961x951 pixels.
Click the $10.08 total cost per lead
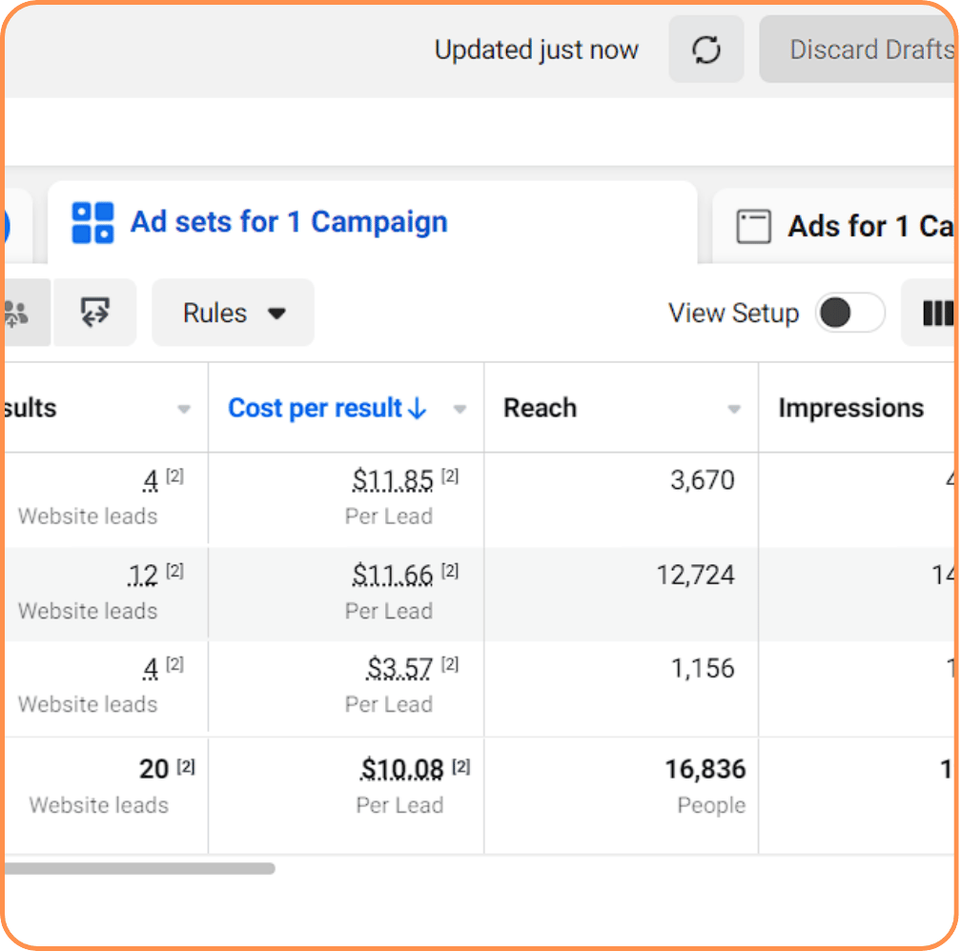(402, 769)
